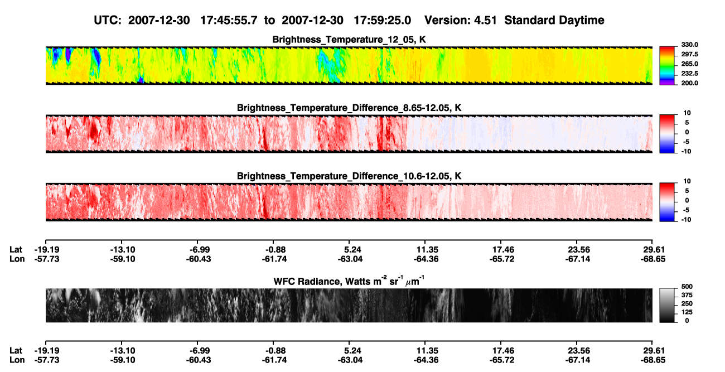The height and width of the screenshot is (372, 725).
Task: Click the '-10' tick on 10.6-12.05 colorbar
Action: 685,220
